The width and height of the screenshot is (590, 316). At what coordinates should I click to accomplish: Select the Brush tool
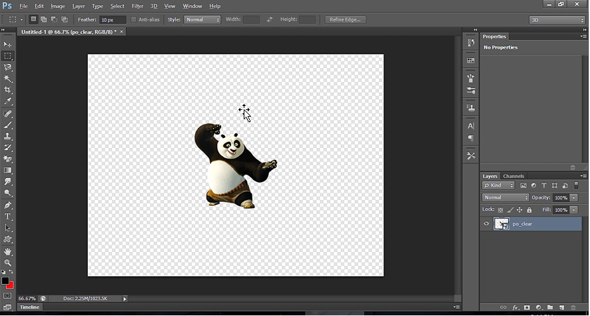pyautogui.click(x=7, y=125)
